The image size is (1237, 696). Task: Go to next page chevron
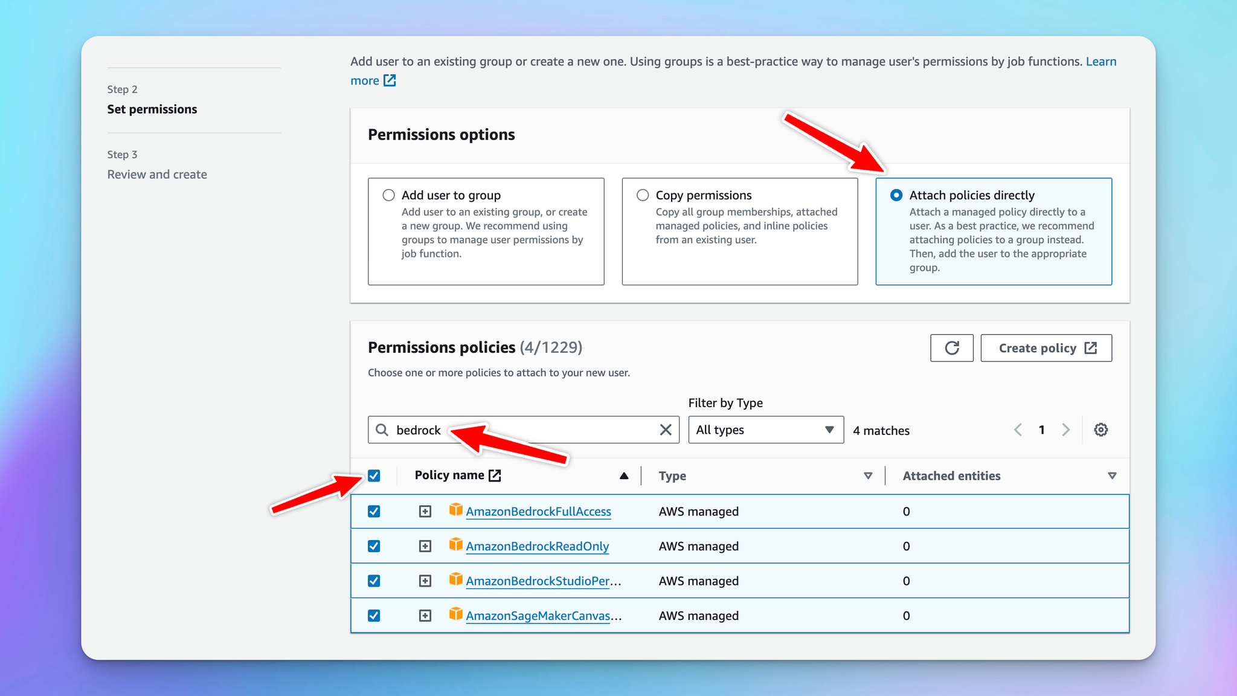(x=1065, y=430)
